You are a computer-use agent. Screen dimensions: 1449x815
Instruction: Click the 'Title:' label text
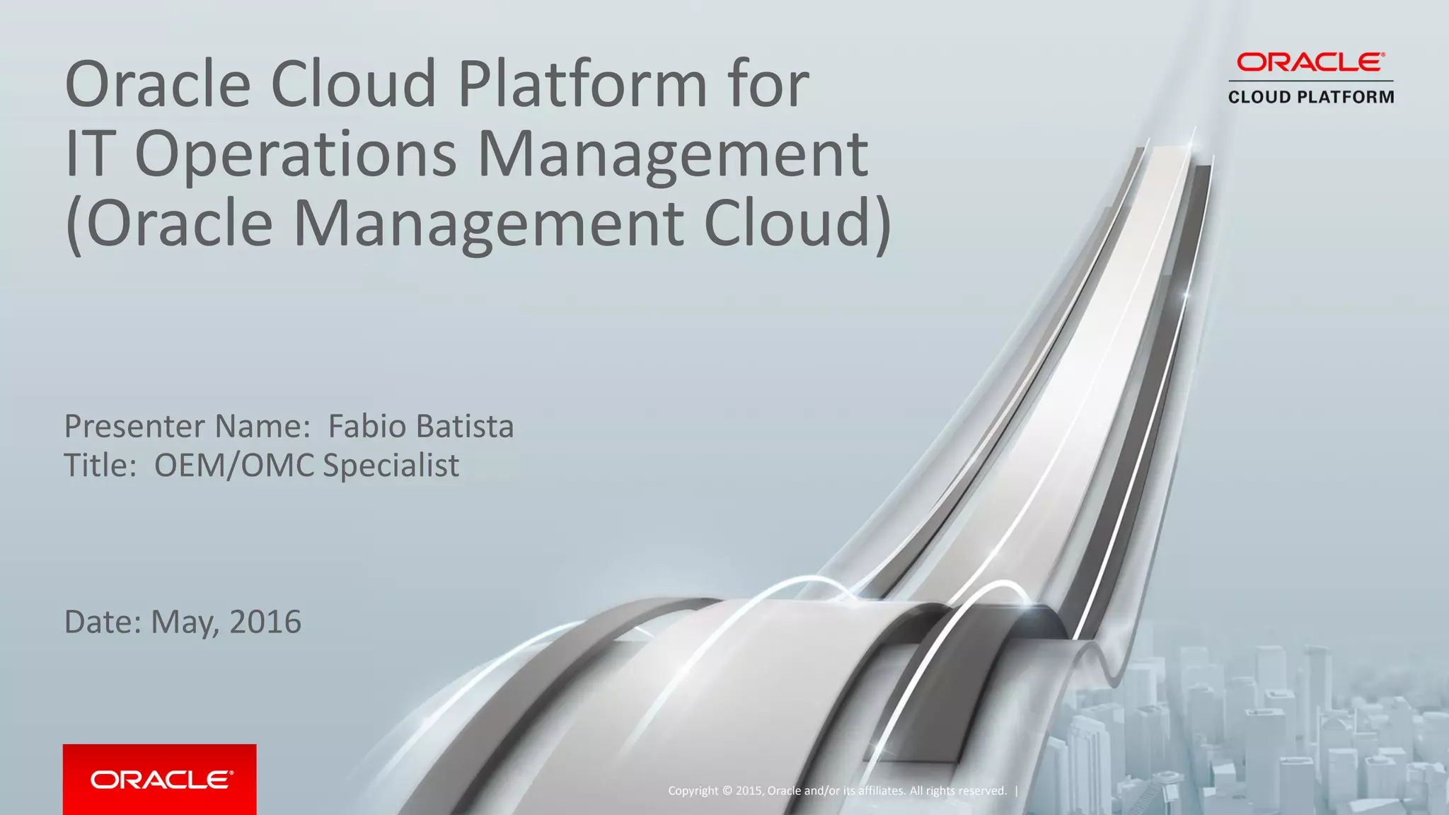click(100, 466)
